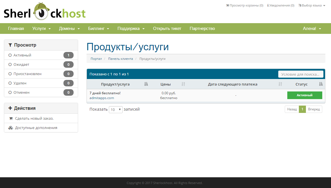Screen dimensions: 331x188
Task: Expand the records per page selector
Action: [116, 110]
